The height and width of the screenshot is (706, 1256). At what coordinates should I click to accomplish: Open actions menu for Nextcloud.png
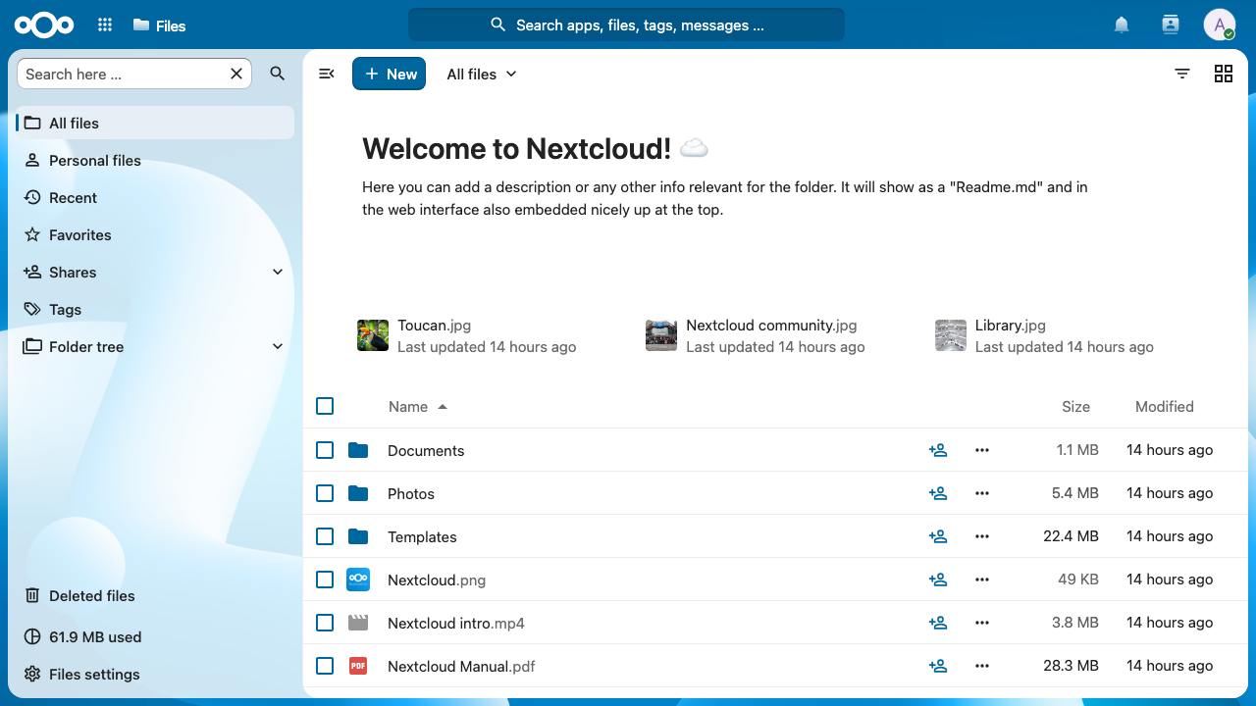click(x=982, y=580)
